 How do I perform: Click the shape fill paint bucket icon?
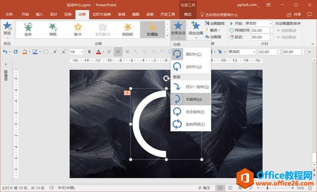click(x=24, y=52)
